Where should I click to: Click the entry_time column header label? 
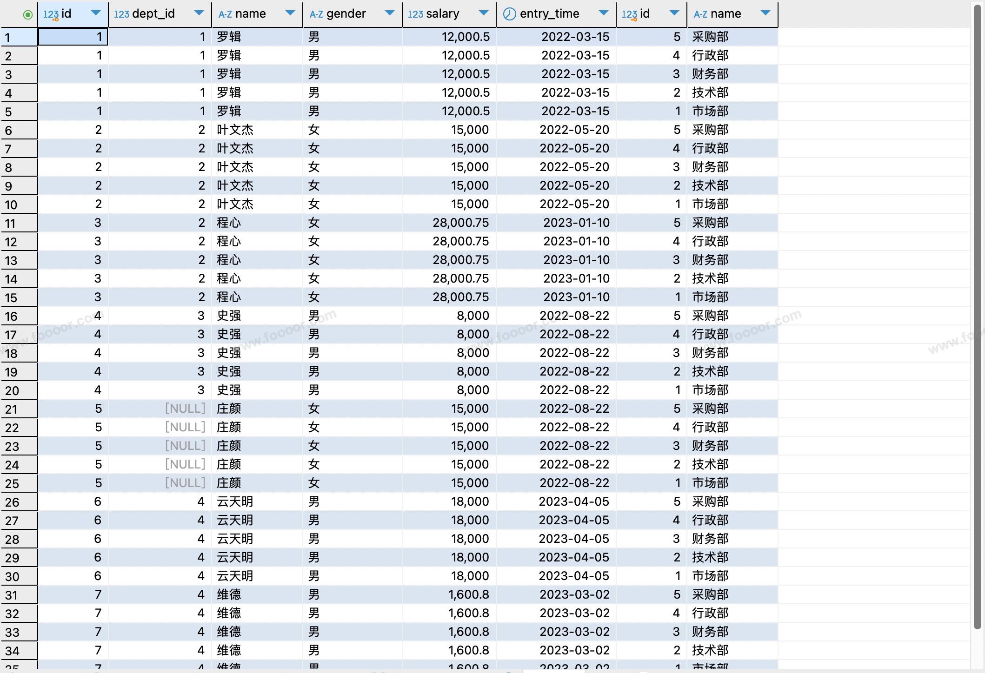pyautogui.click(x=549, y=14)
